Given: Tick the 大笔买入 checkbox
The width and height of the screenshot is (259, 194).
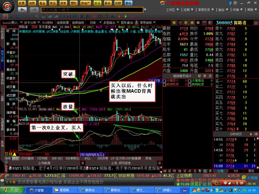Looking at the screenshot, I should point(164,81).
